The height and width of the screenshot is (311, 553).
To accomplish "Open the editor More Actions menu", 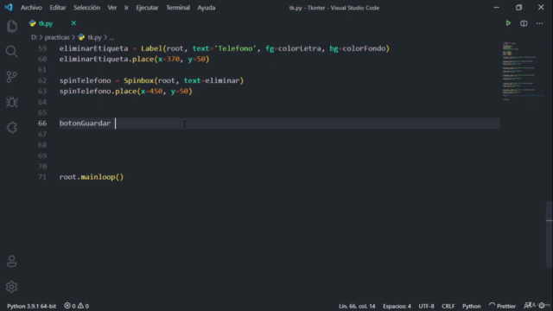I will (539, 23).
